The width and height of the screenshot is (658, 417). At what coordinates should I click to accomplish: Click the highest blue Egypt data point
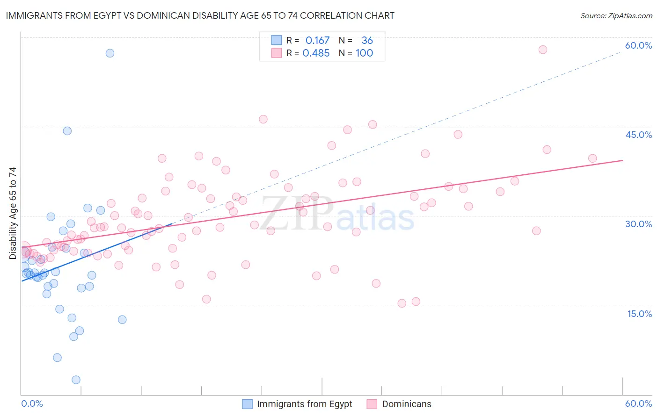110,53
